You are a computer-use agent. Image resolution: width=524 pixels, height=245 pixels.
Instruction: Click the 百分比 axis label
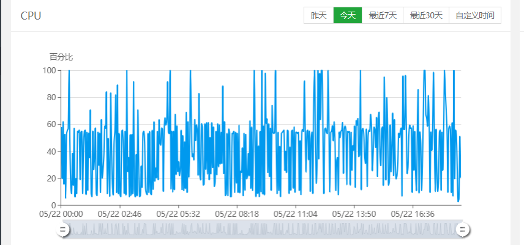61,57
